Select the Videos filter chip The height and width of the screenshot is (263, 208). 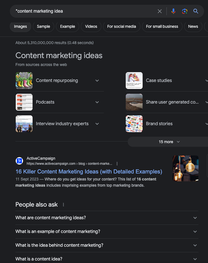coord(91,26)
